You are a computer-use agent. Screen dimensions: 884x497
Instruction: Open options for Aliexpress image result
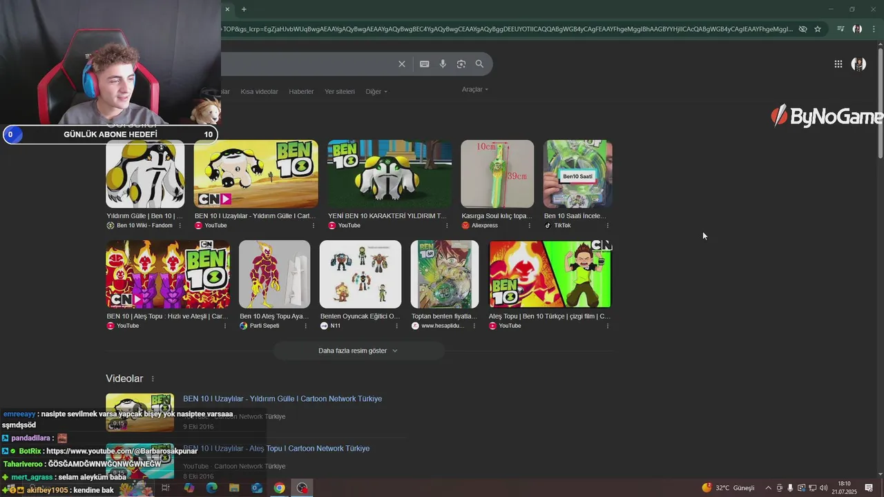(x=530, y=226)
